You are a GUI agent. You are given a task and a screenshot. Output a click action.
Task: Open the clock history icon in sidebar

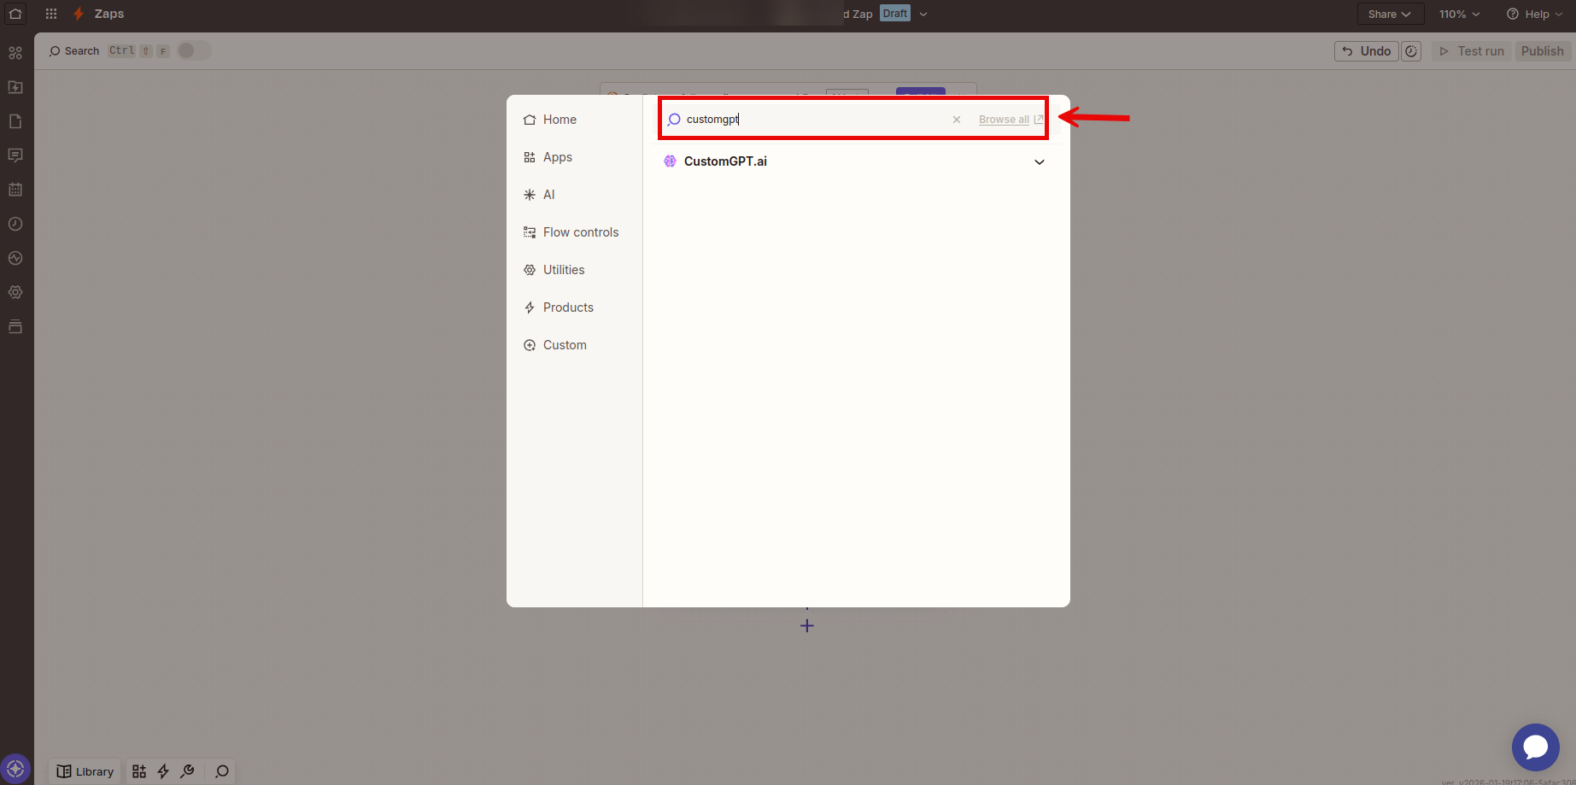pos(15,224)
